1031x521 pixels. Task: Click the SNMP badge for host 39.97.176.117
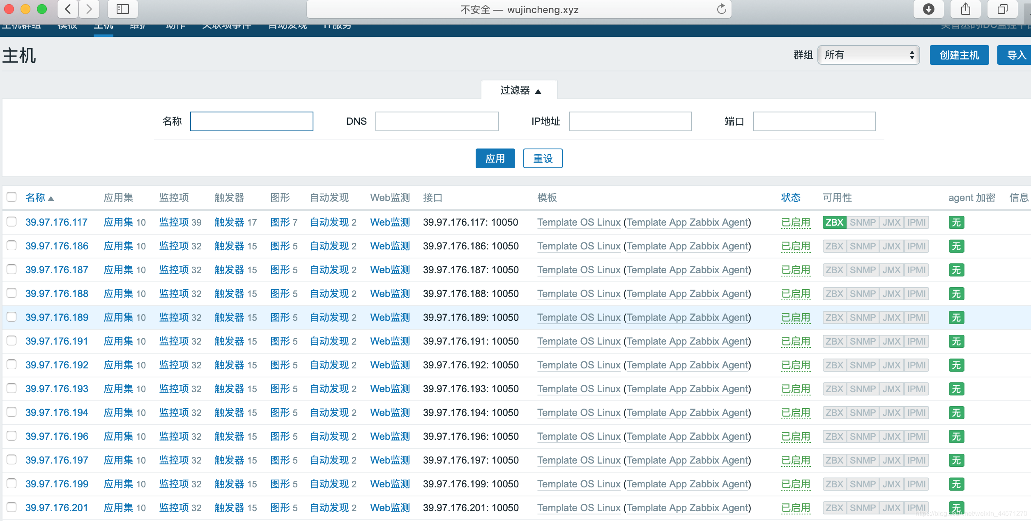tap(863, 222)
